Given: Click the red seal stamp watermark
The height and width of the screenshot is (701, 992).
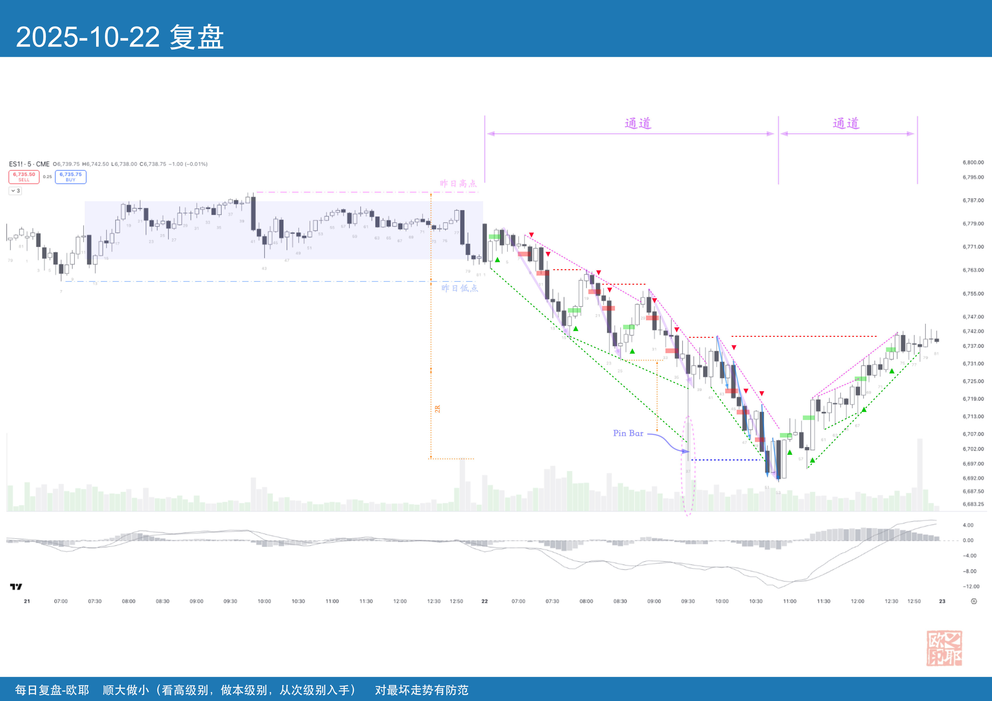Looking at the screenshot, I should click(x=944, y=648).
